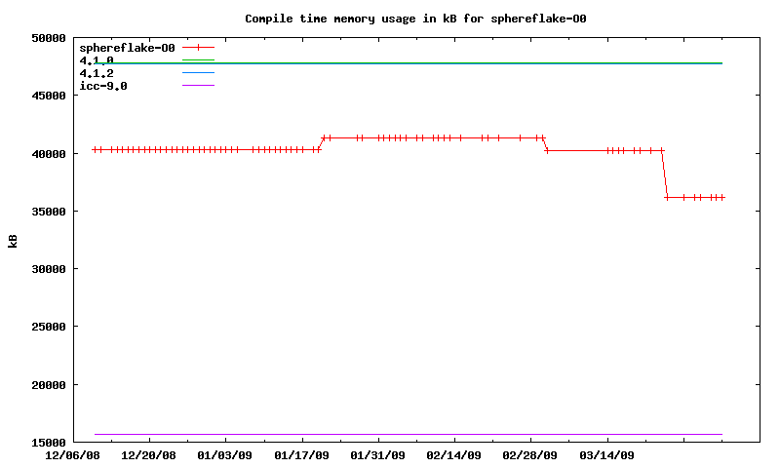Click the 35000 y-axis tick label
The image size is (780, 468).
pyautogui.click(x=48, y=212)
